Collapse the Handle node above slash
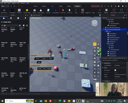Image resolution: width=128 pixels, height=103 pixels. [x=106, y=44]
